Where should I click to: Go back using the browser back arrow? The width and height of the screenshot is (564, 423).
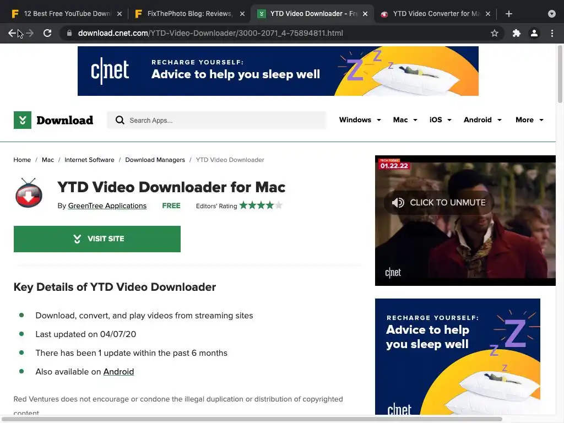(x=12, y=33)
